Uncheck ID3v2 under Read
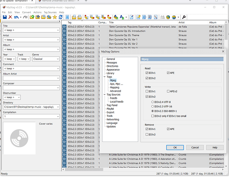Screen dimensions: 229x177 (147, 78)
